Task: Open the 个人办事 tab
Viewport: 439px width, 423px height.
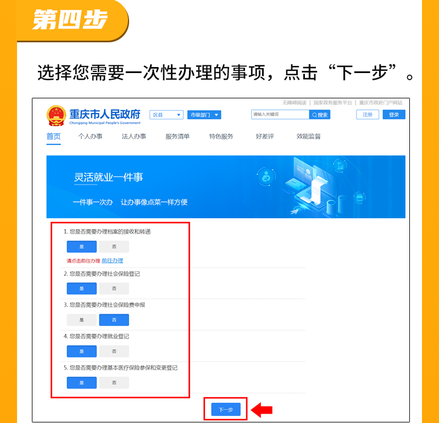Action: [x=90, y=136]
